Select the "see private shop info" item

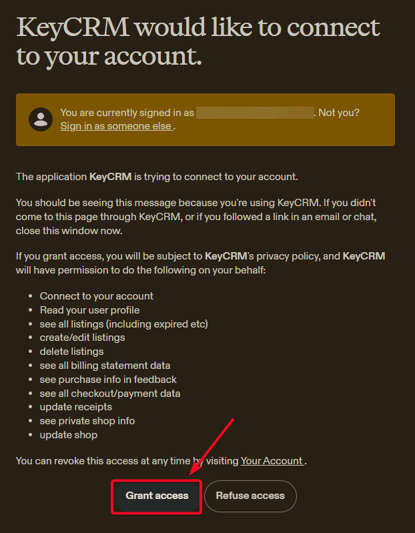tap(87, 421)
